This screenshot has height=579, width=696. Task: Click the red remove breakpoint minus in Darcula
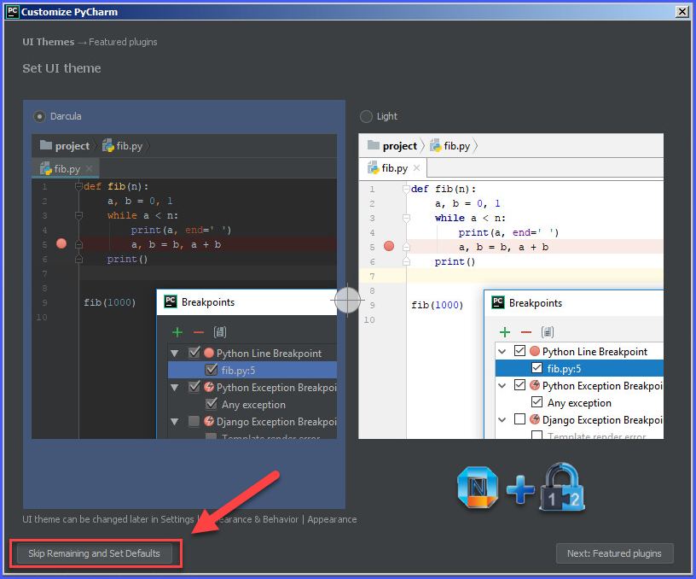tap(199, 332)
